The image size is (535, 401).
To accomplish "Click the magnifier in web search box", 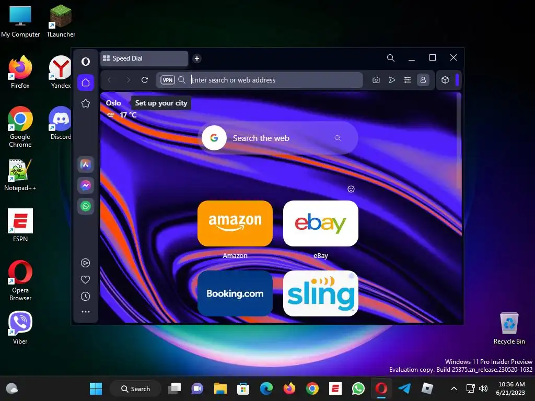I will 338,138.
